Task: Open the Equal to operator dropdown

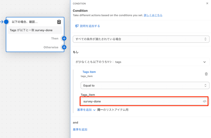Action: (x=145, y=86)
